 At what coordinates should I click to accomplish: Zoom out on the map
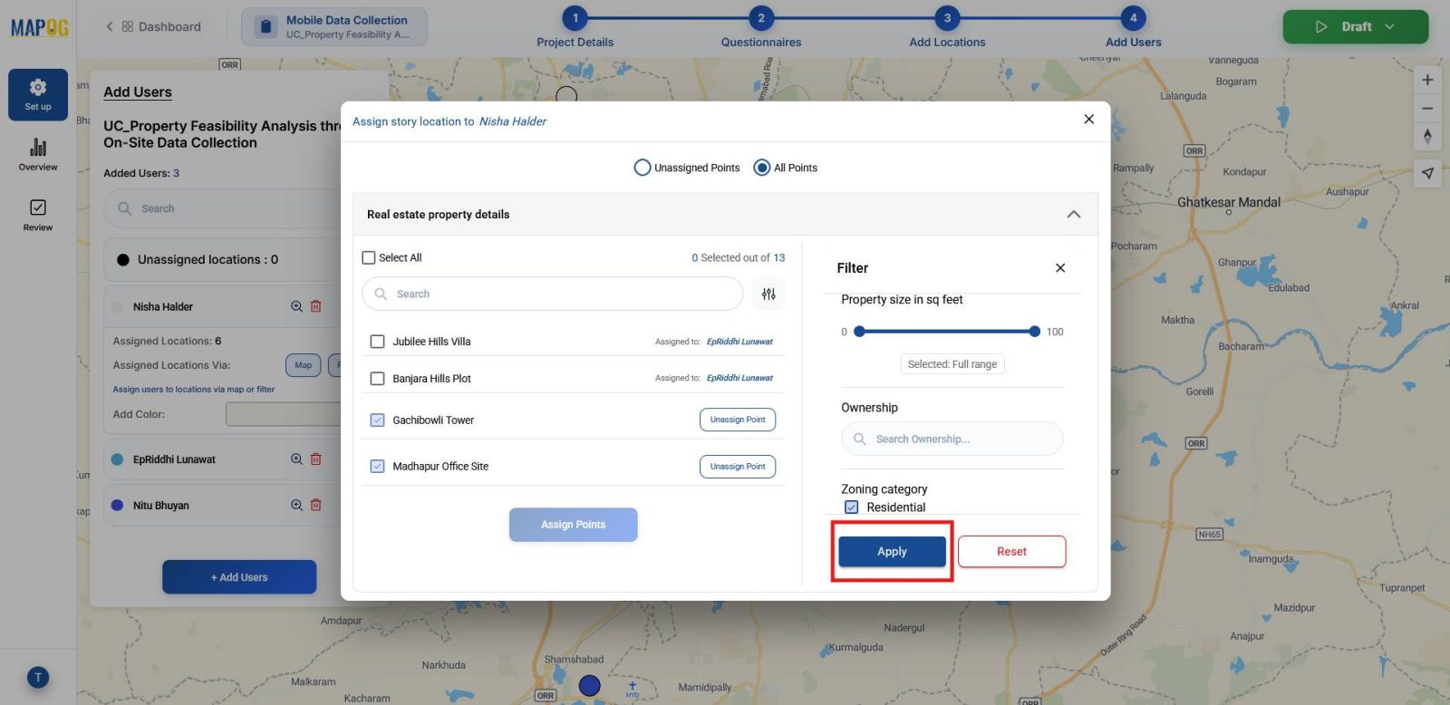1427,108
